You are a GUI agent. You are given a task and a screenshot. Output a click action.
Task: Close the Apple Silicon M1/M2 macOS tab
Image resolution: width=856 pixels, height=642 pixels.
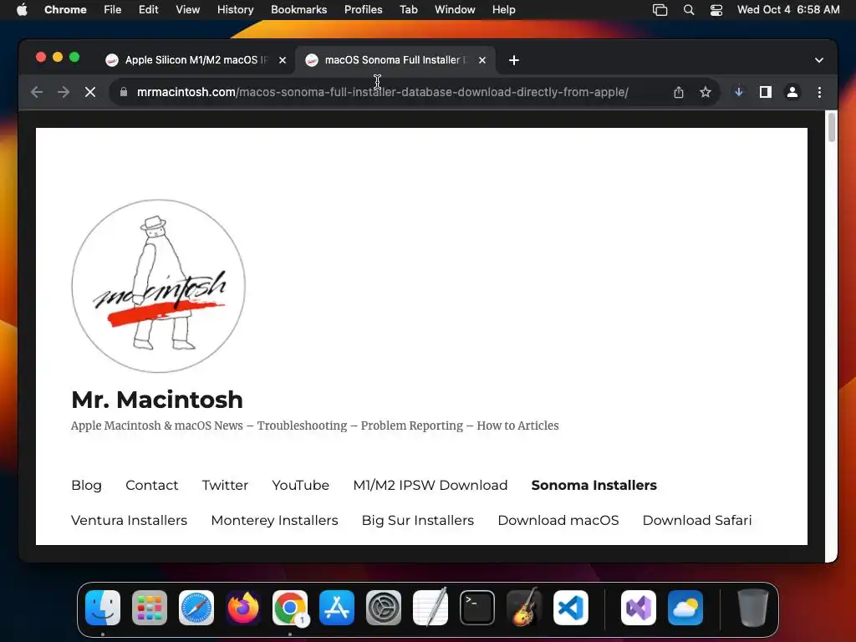point(283,60)
